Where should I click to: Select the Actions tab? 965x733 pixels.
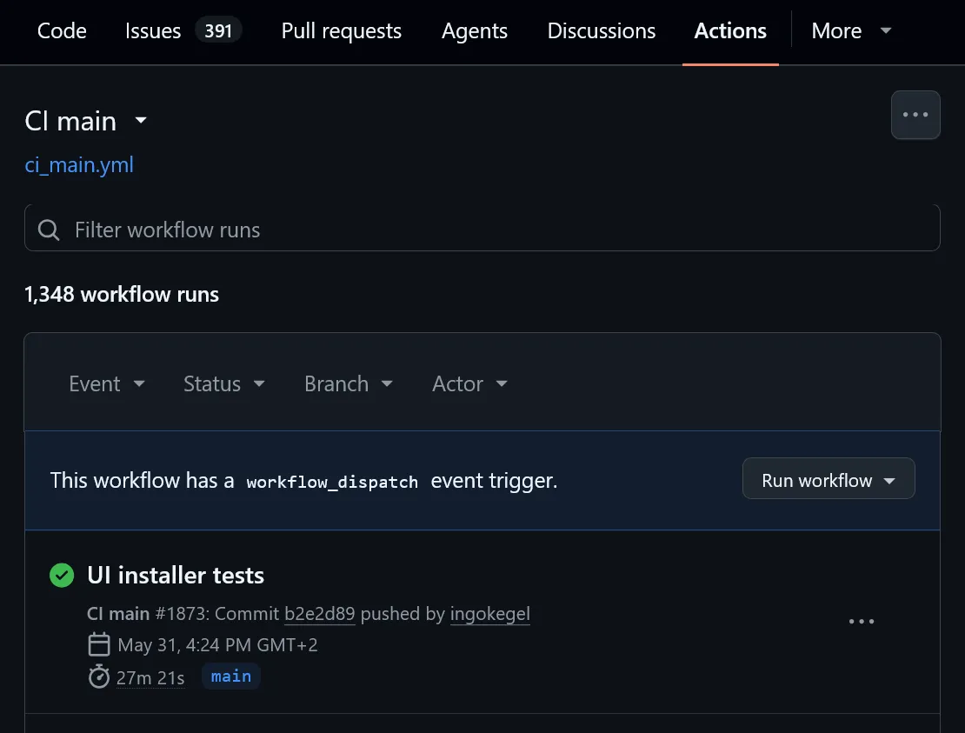point(730,30)
